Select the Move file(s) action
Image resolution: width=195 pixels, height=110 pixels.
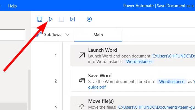pyautogui.click(x=133, y=103)
